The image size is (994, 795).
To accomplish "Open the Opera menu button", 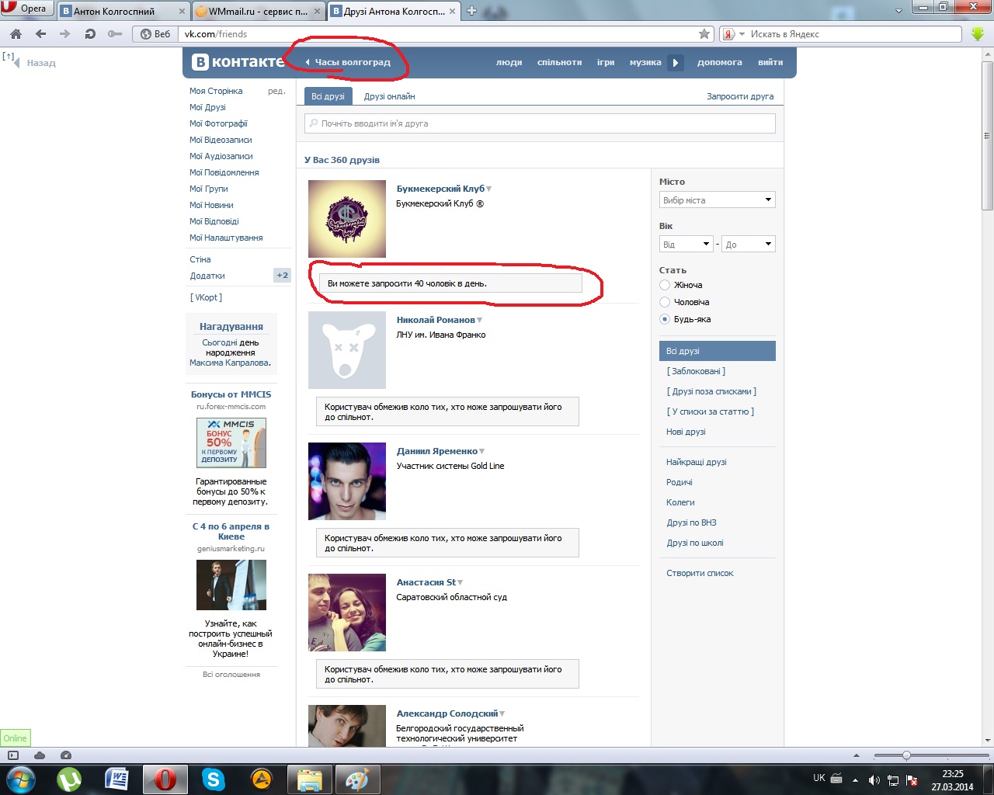I will click(x=26, y=9).
